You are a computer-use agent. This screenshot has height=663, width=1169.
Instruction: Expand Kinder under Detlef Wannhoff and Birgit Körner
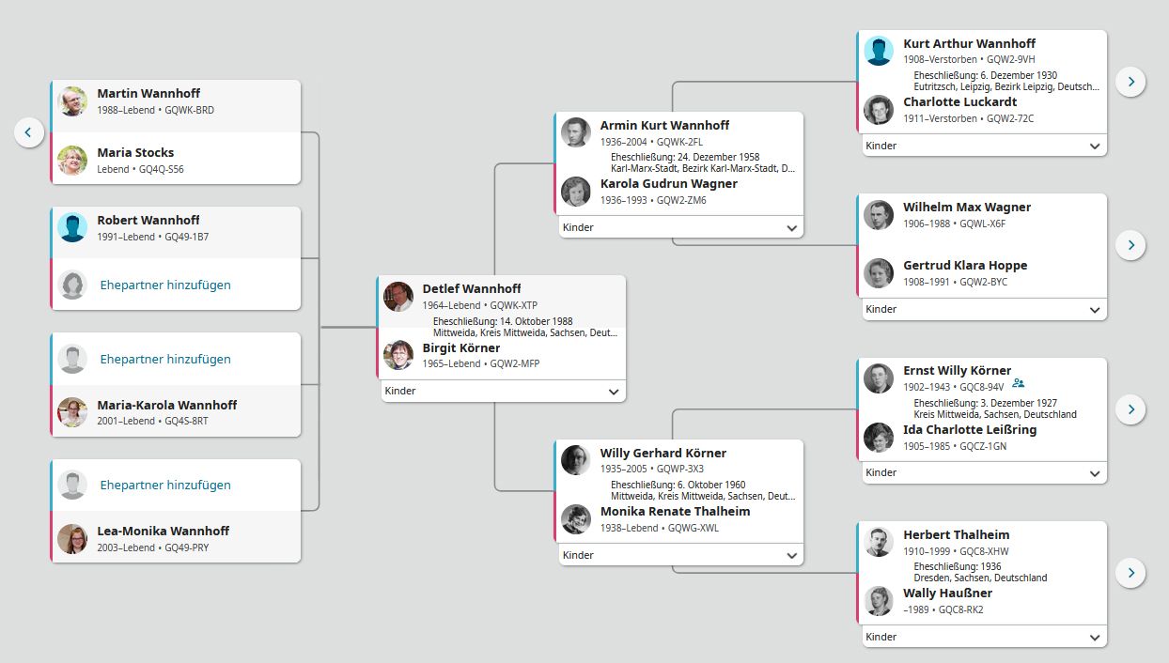[504, 392]
